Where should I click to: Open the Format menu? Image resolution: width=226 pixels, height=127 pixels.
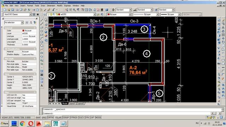[30, 6]
